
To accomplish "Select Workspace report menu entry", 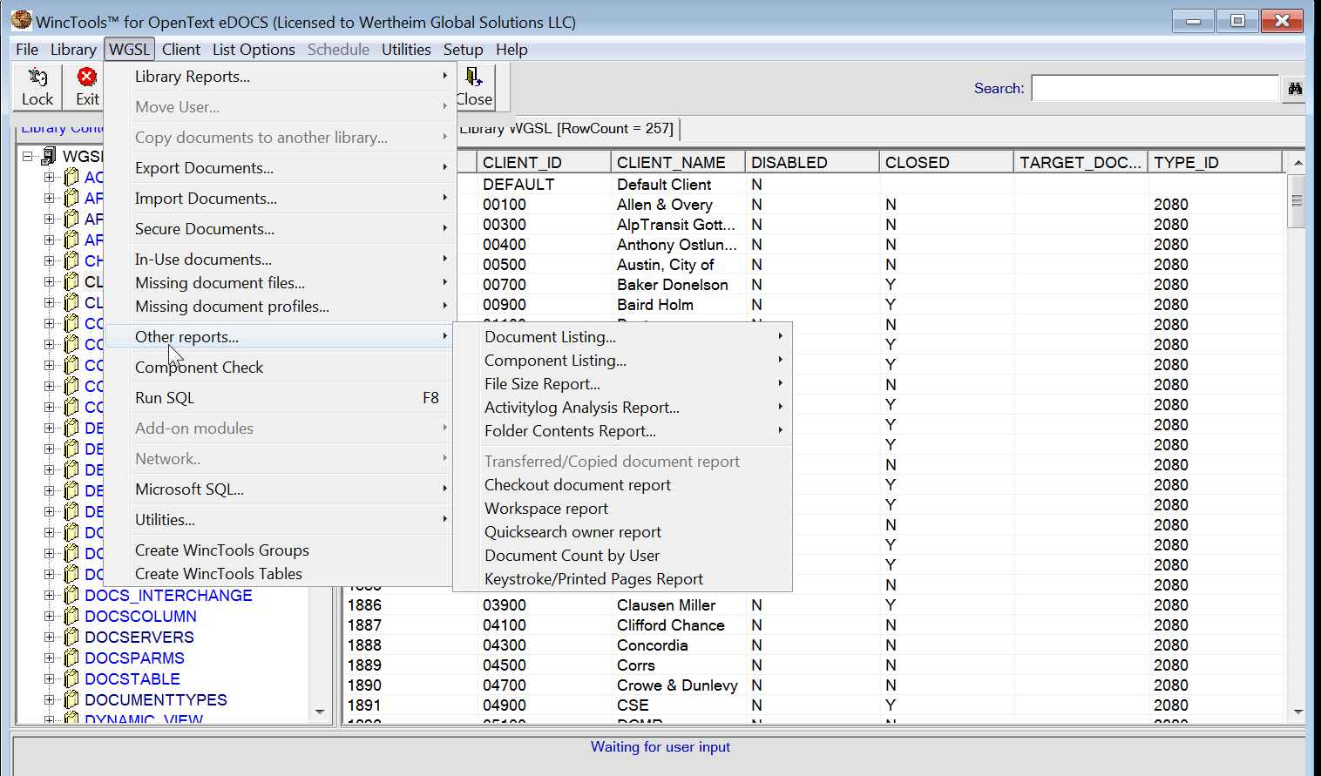I will pos(622,509).
